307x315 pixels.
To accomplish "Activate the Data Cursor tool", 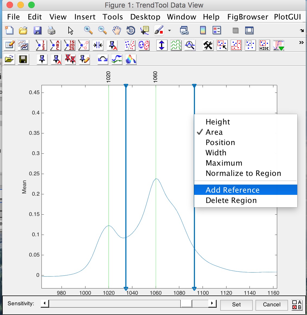I will pyautogui.click(x=145, y=30).
